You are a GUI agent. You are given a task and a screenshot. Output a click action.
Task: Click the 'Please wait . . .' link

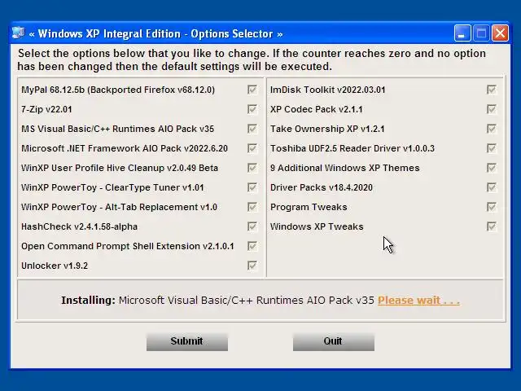point(418,301)
